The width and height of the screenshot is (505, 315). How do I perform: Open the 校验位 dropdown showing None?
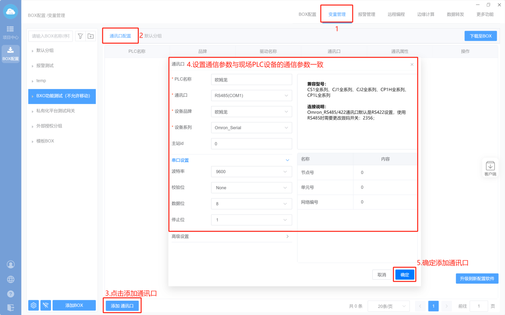coord(251,188)
